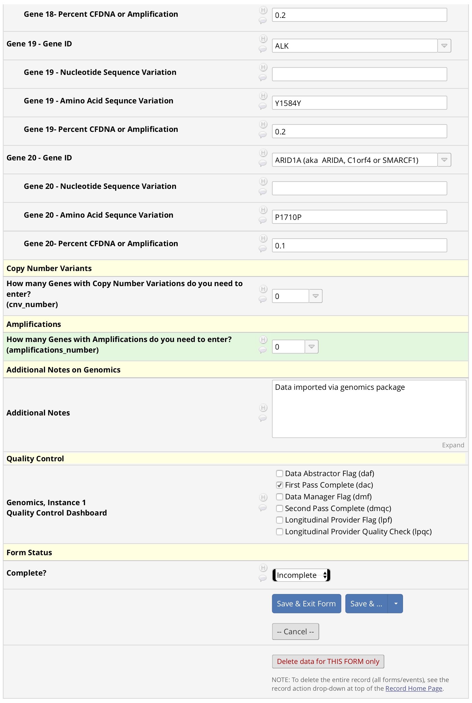
Task: Open comment balloon for amplifications_number field
Action: 262,350
